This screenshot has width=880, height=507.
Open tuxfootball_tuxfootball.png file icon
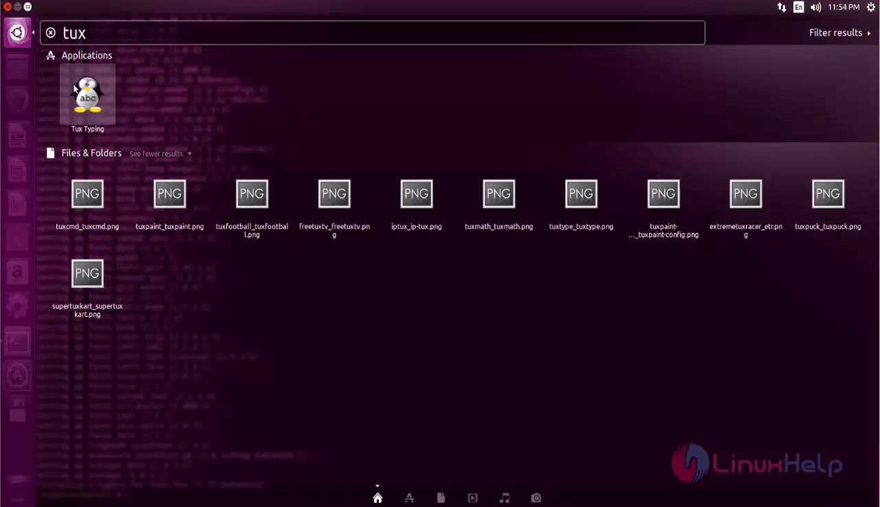252,194
